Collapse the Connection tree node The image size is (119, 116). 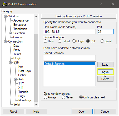[x=6, y=41]
